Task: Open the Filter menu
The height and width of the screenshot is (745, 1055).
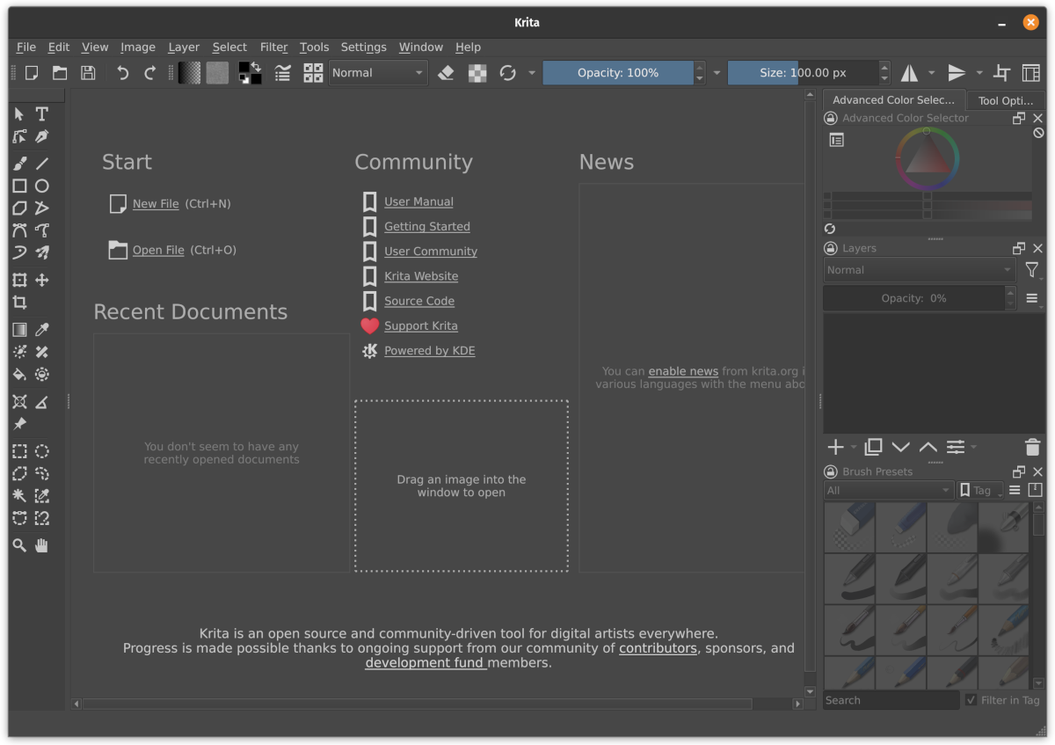Action: [273, 47]
